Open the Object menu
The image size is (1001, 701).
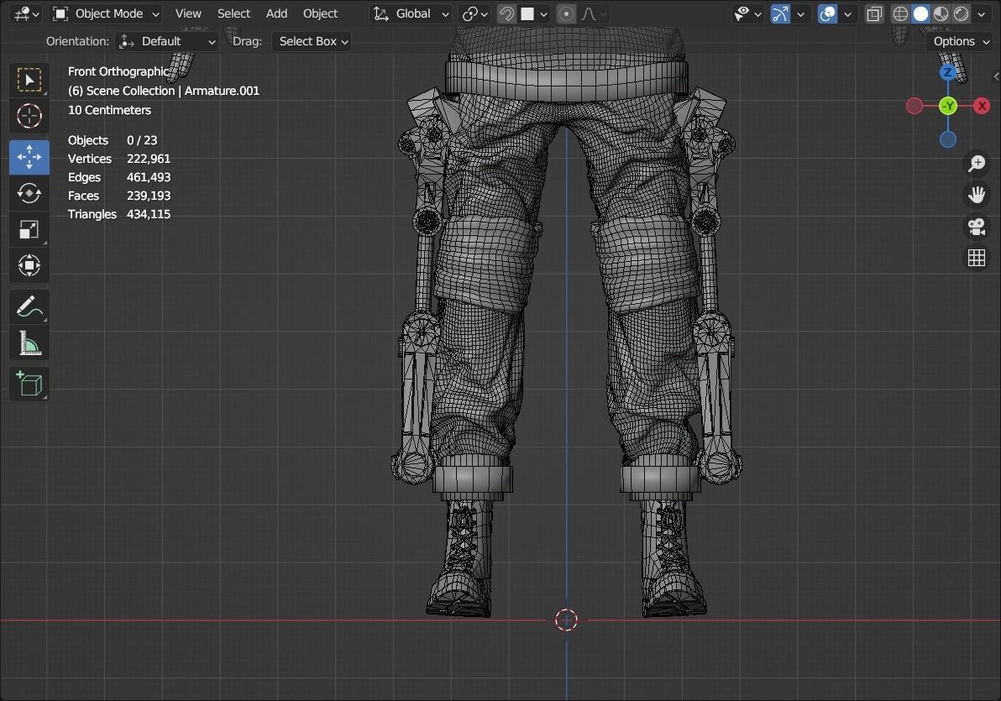tap(320, 13)
